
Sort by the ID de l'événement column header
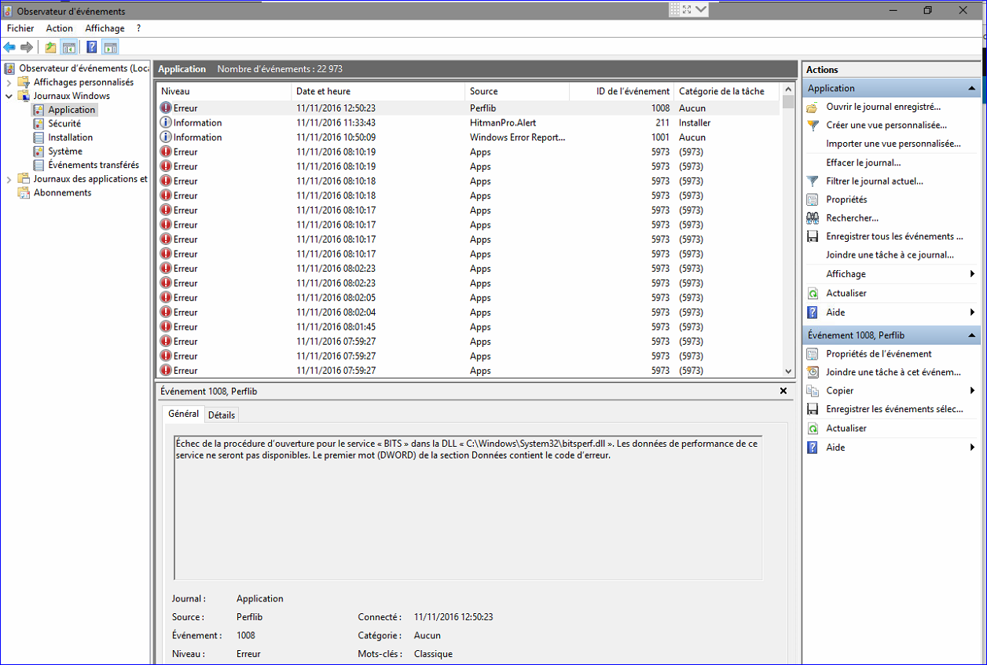click(x=622, y=91)
